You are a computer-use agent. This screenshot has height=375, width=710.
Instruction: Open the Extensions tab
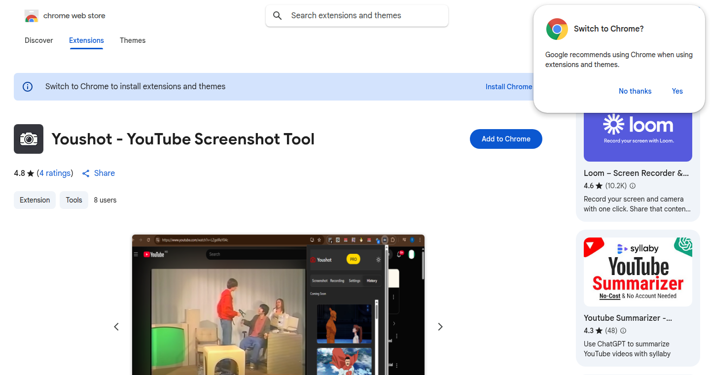tap(86, 40)
